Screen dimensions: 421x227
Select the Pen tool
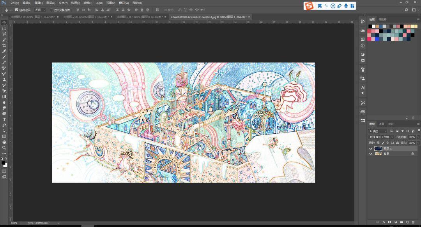pyautogui.click(x=4, y=125)
